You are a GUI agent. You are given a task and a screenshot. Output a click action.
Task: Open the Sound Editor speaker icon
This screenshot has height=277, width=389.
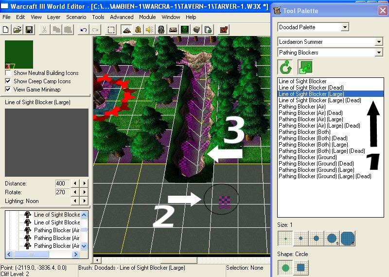coord(150,30)
